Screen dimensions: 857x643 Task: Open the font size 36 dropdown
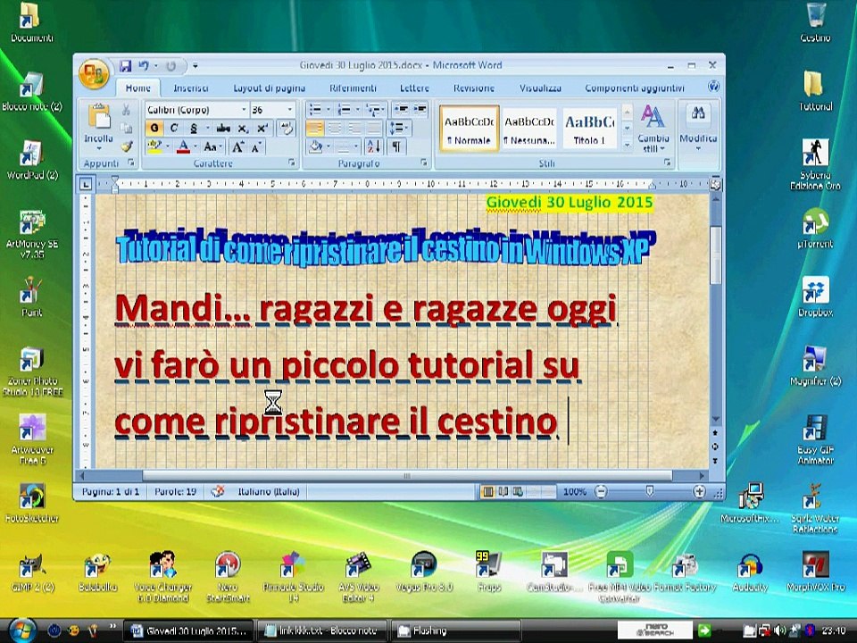pos(290,110)
